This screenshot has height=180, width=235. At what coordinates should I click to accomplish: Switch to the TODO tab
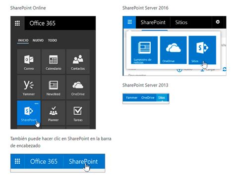click(53, 41)
